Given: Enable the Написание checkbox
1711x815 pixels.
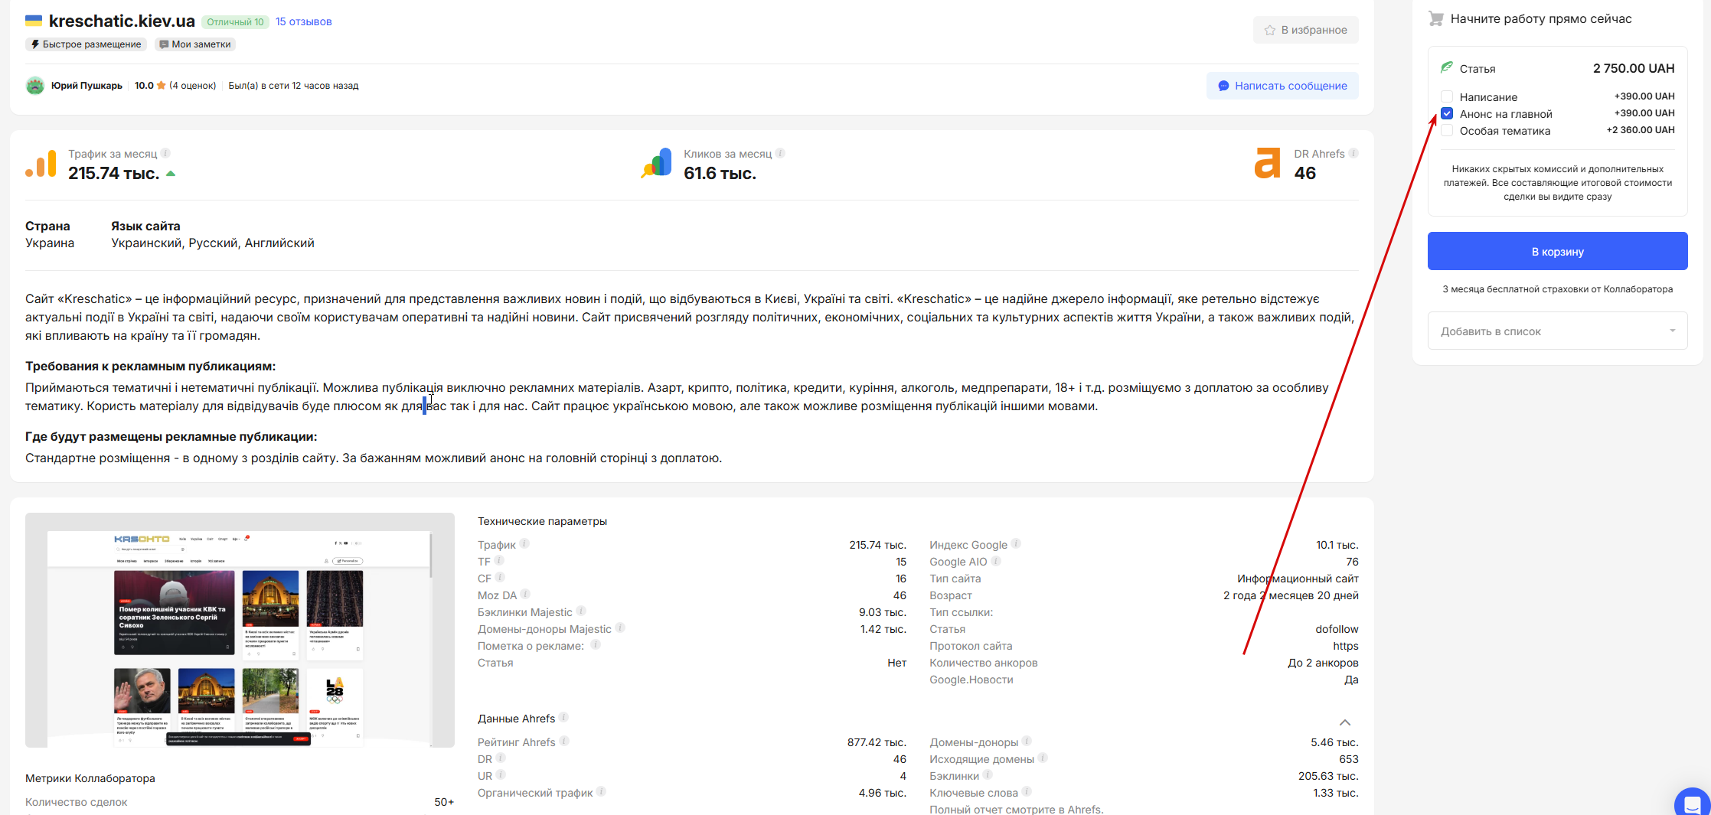Looking at the screenshot, I should click(1447, 96).
